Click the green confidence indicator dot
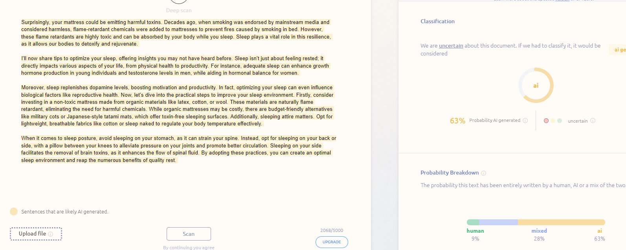This screenshot has width=626, height=250. [x=560, y=121]
